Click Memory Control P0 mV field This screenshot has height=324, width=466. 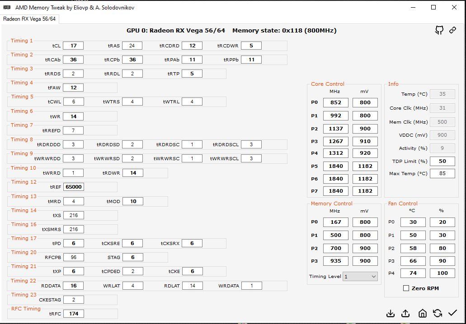click(365, 222)
